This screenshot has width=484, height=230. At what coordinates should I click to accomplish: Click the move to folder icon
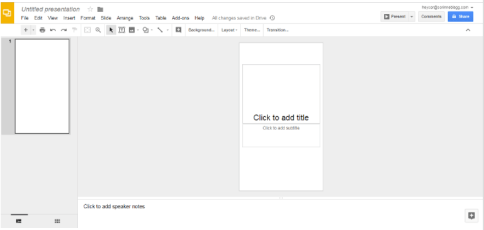100,9
